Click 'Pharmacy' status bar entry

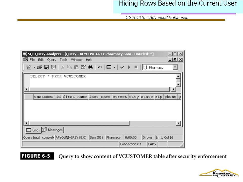pyautogui.click(x=113, y=138)
